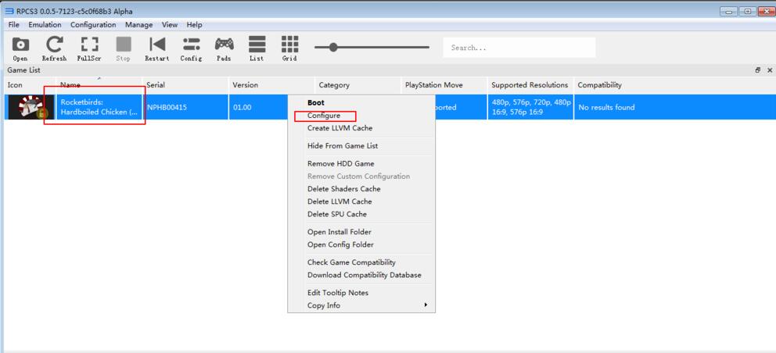Click the NPHB00415 serial cell
776x353 pixels.
point(185,107)
